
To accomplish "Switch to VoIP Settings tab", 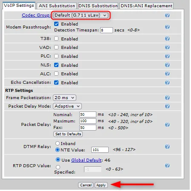I will click(x=19, y=6).
